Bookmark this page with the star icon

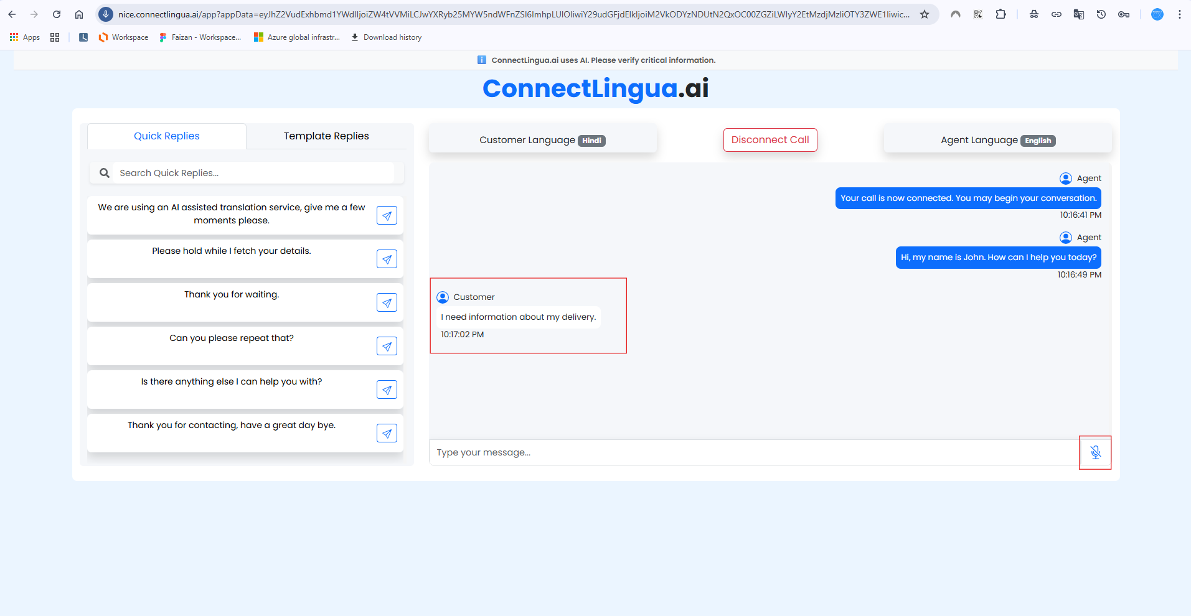point(925,14)
